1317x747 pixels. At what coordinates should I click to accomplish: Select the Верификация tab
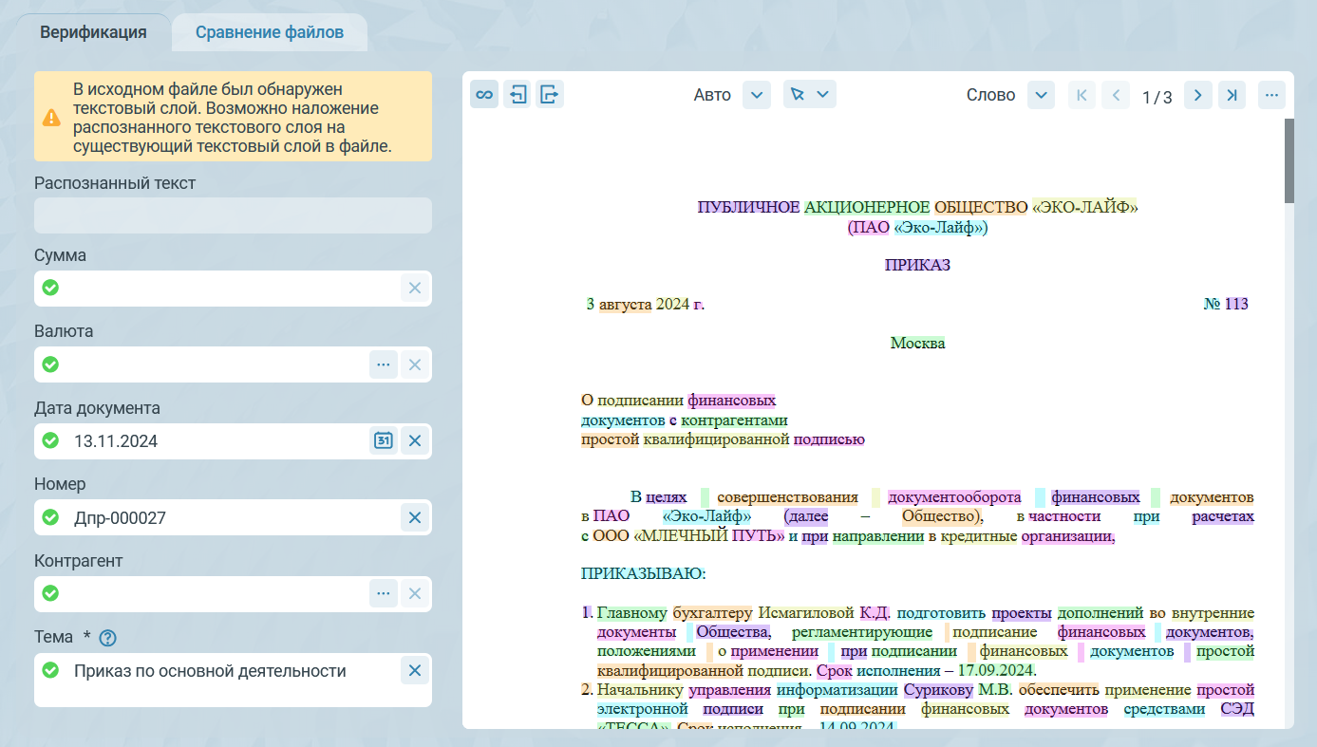click(x=93, y=33)
